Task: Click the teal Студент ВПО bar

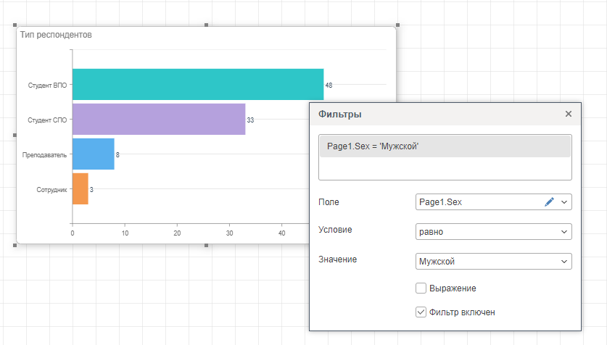Action: click(197, 84)
